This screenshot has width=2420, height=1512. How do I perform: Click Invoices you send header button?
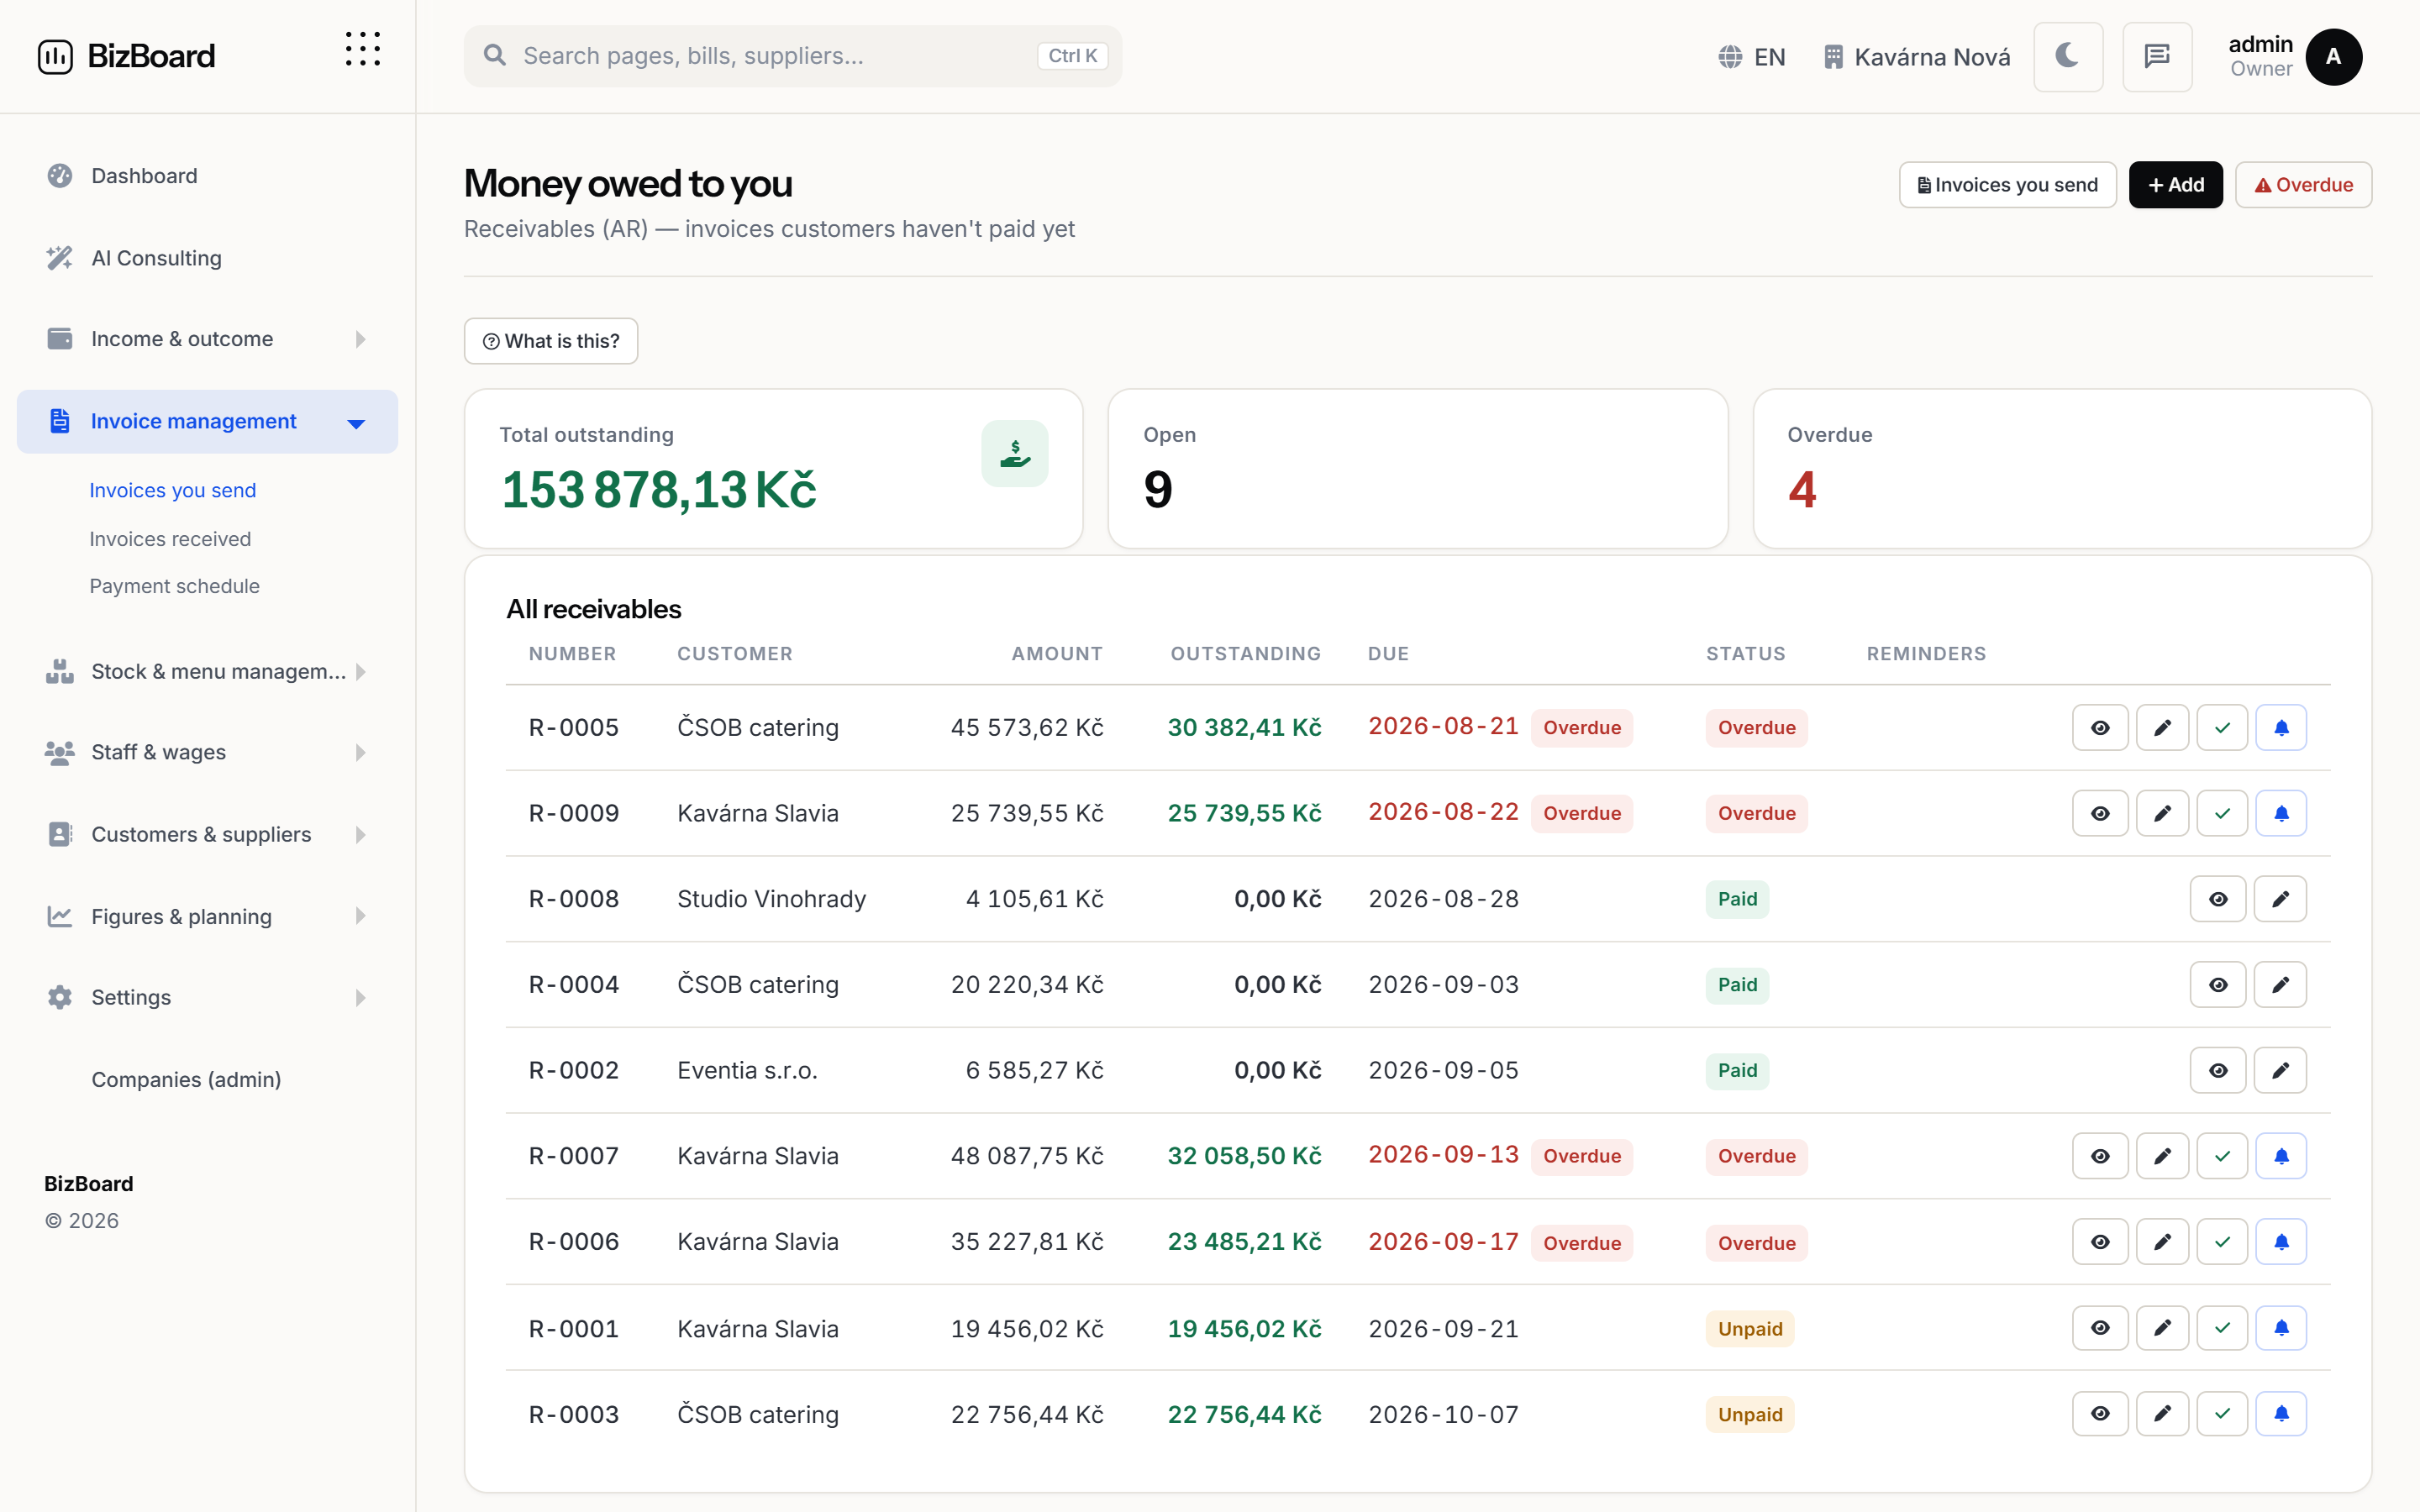pyautogui.click(x=2007, y=185)
